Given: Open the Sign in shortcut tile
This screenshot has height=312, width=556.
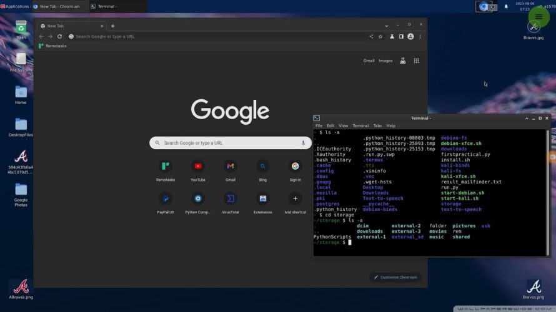Looking at the screenshot, I should [295, 166].
